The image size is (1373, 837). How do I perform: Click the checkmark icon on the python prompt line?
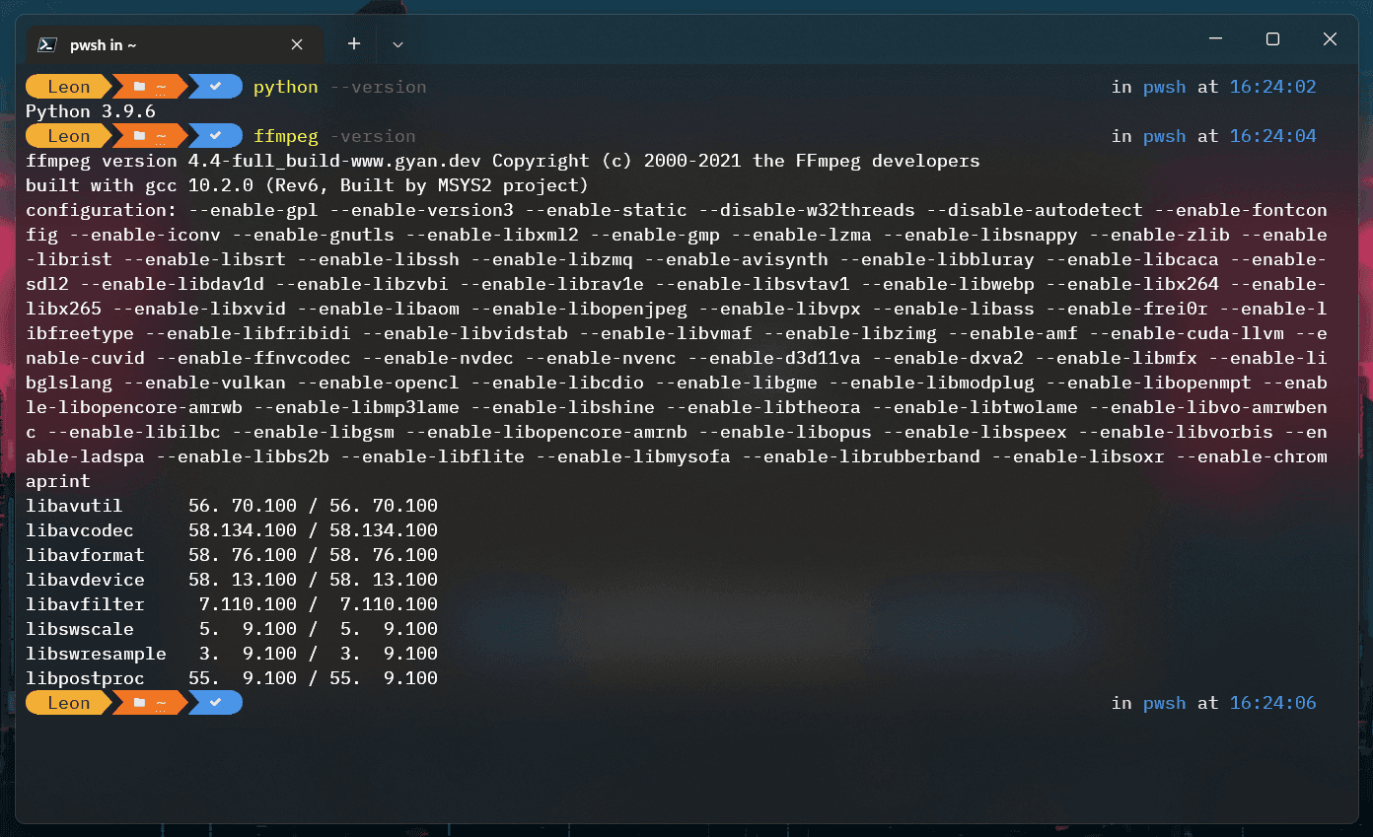215,87
